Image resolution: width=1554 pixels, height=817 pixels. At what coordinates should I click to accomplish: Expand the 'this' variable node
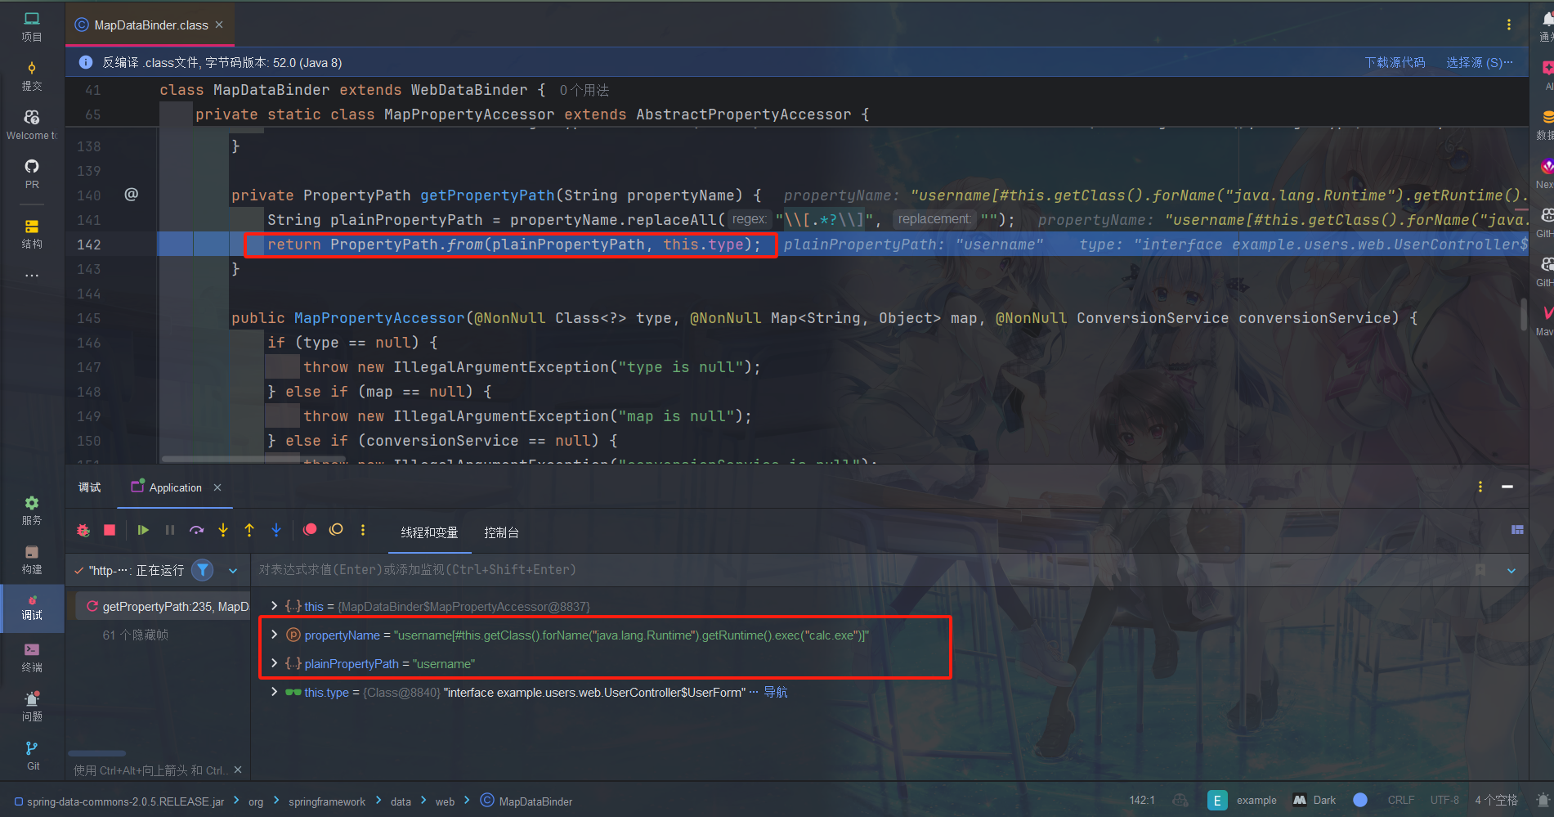(x=274, y=606)
